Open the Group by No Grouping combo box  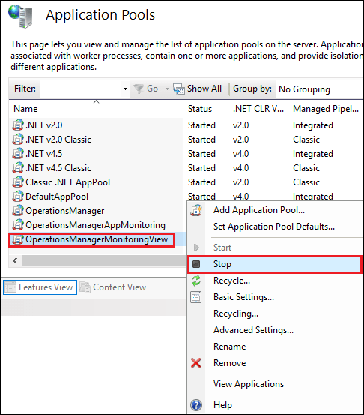[319, 89]
